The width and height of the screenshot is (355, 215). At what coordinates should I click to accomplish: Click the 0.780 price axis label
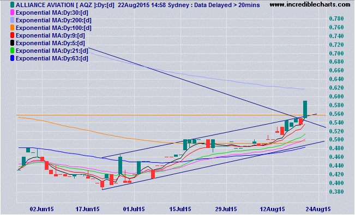click(336, 19)
